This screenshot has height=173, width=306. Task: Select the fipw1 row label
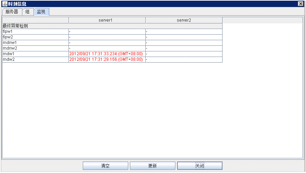tap(35, 31)
